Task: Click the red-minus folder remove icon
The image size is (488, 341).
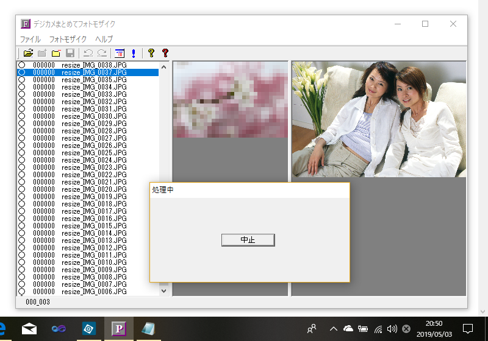Action: (56, 53)
